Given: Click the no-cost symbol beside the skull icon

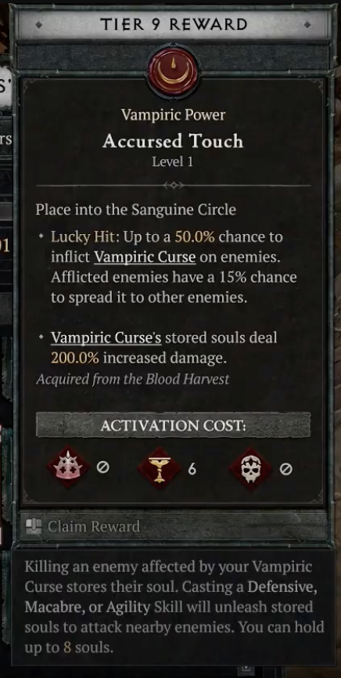Looking at the screenshot, I should click(x=285, y=469).
